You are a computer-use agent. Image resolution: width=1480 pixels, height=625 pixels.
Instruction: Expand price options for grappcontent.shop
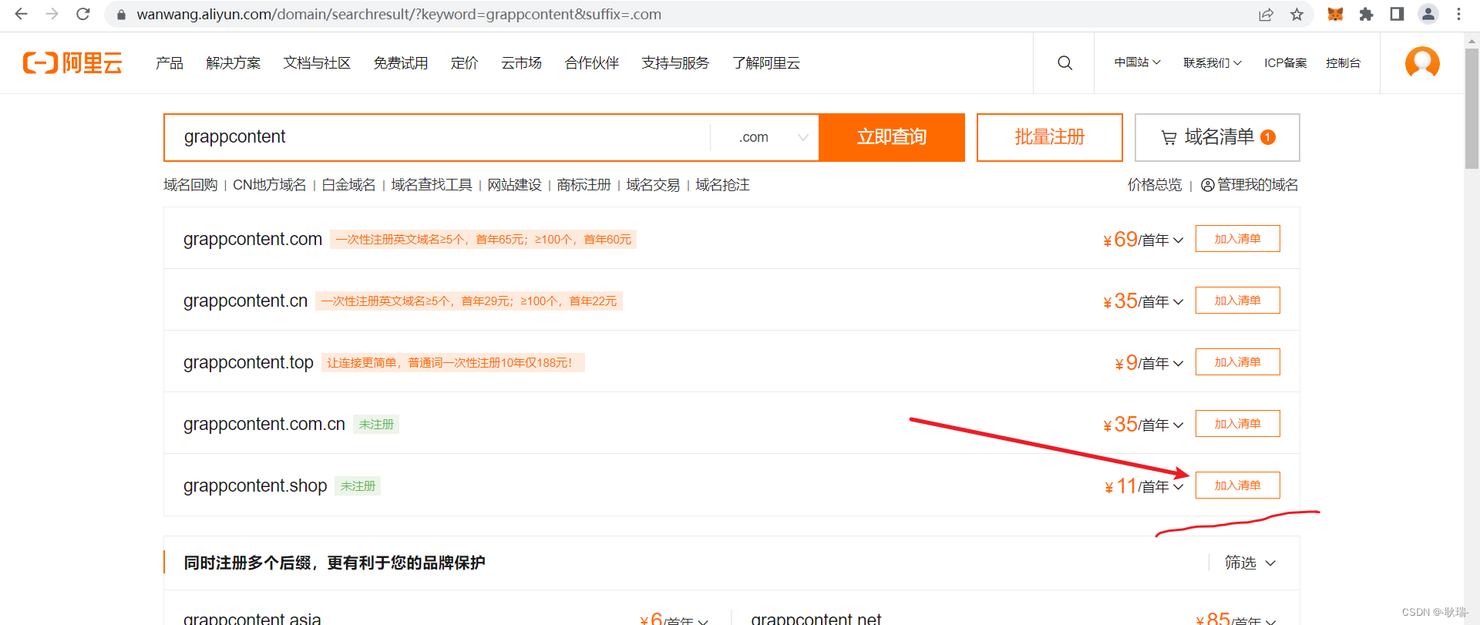point(1178,487)
